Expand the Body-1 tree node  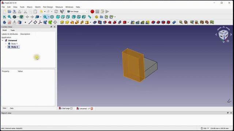[x=6, y=44]
